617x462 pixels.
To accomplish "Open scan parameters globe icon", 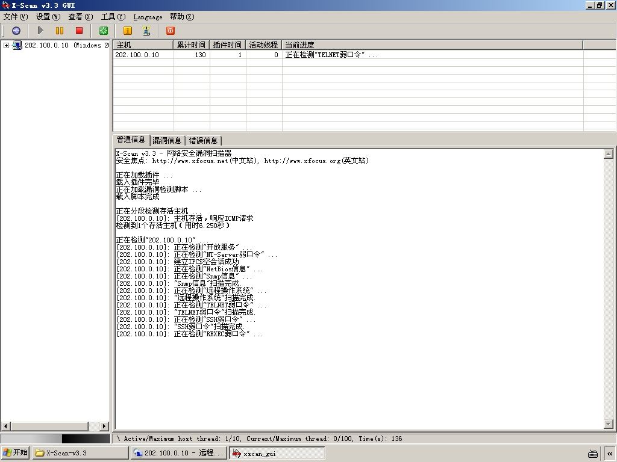I will [x=16, y=31].
